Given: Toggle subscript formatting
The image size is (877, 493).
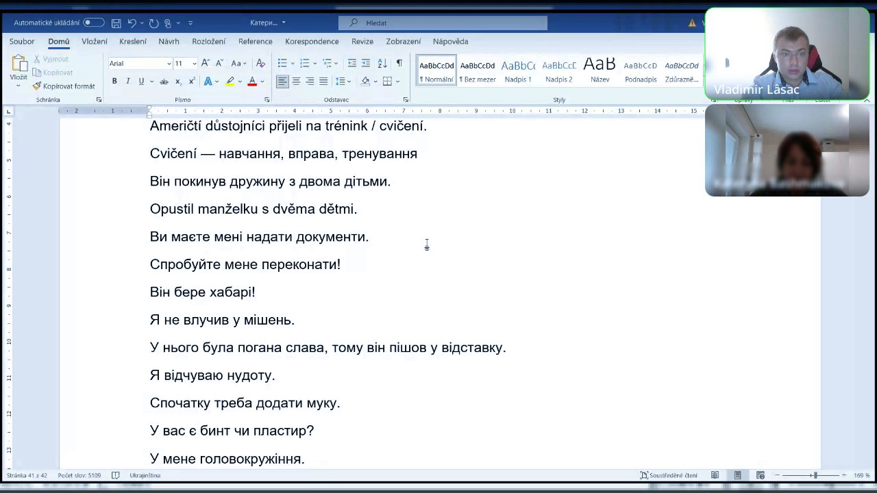Looking at the screenshot, I should coord(178,81).
